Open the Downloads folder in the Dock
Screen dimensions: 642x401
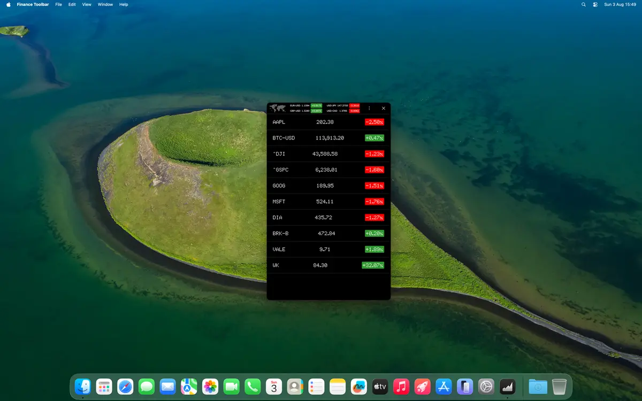(x=538, y=386)
